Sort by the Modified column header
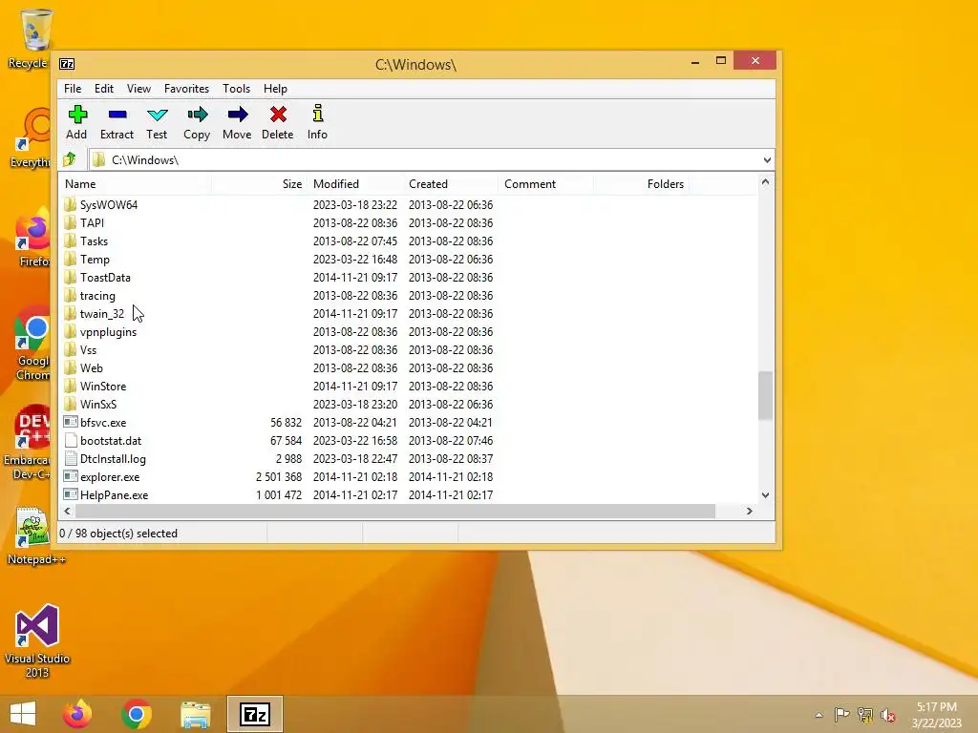This screenshot has width=978, height=733. point(355,184)
